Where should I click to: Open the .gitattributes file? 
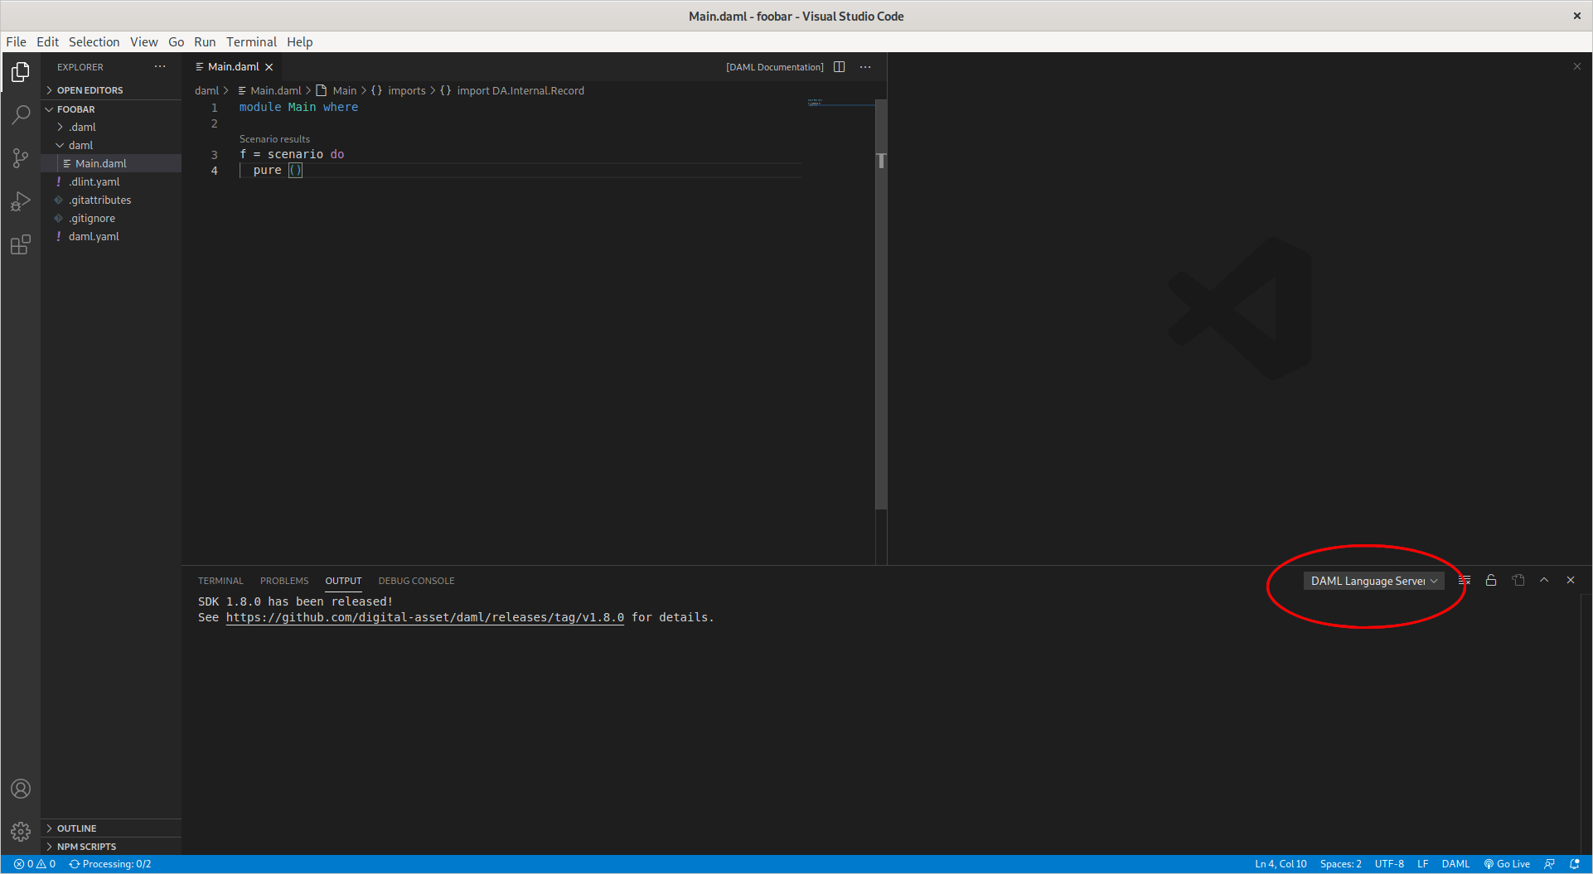111,200
